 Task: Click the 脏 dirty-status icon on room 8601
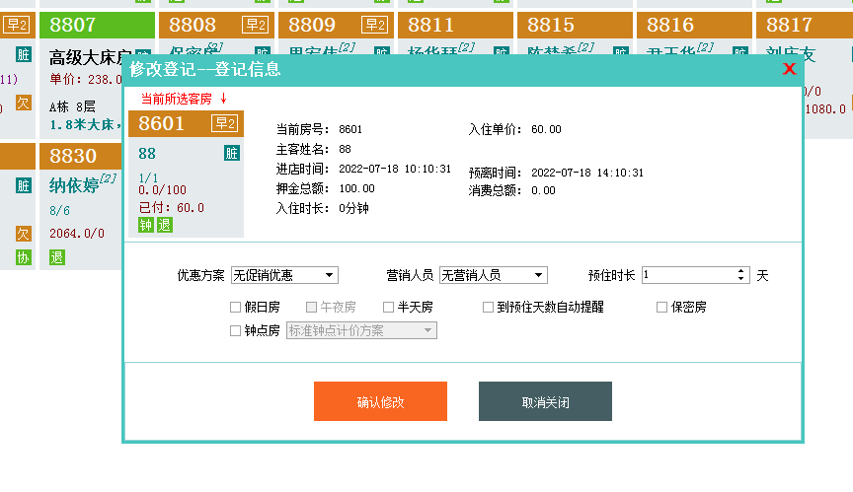232,153
